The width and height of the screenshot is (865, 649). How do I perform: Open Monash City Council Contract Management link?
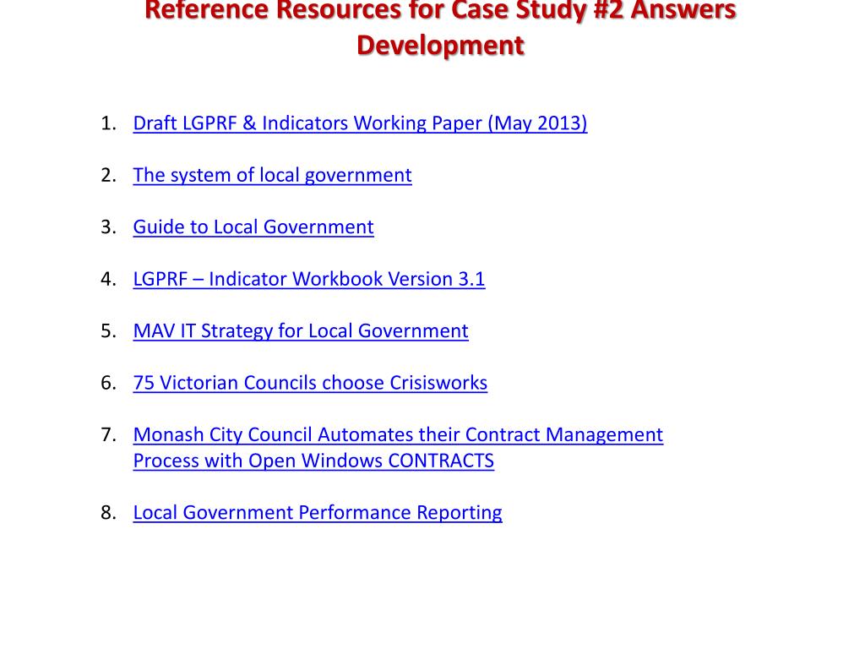(x=398, y=448)
